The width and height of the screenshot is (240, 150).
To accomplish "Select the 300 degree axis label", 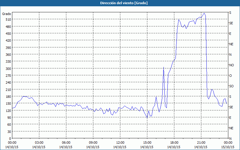I will pyautogui.click(x=8, y=68).
